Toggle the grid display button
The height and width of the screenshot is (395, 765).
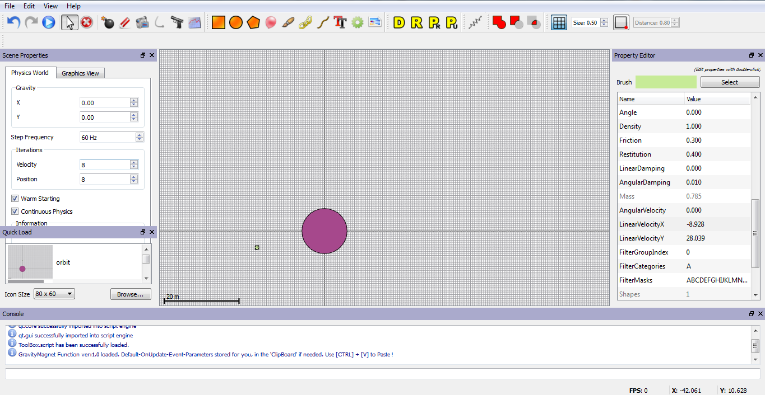(x=558, y=22)
